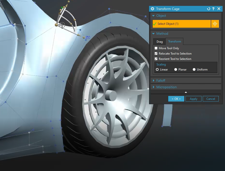Click the crosshair point selector icon
The width and height of the screenshot is (225, 171).
(215, 24)
